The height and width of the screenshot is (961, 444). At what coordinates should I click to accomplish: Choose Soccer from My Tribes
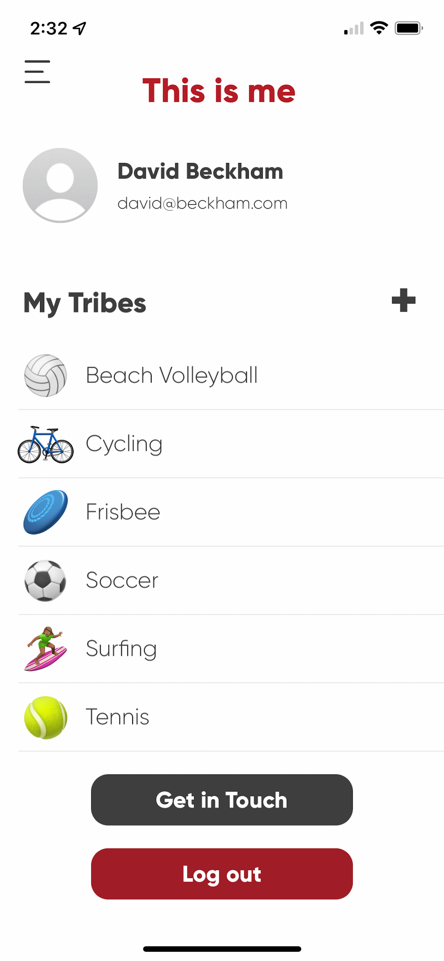(x=122, y=581)
